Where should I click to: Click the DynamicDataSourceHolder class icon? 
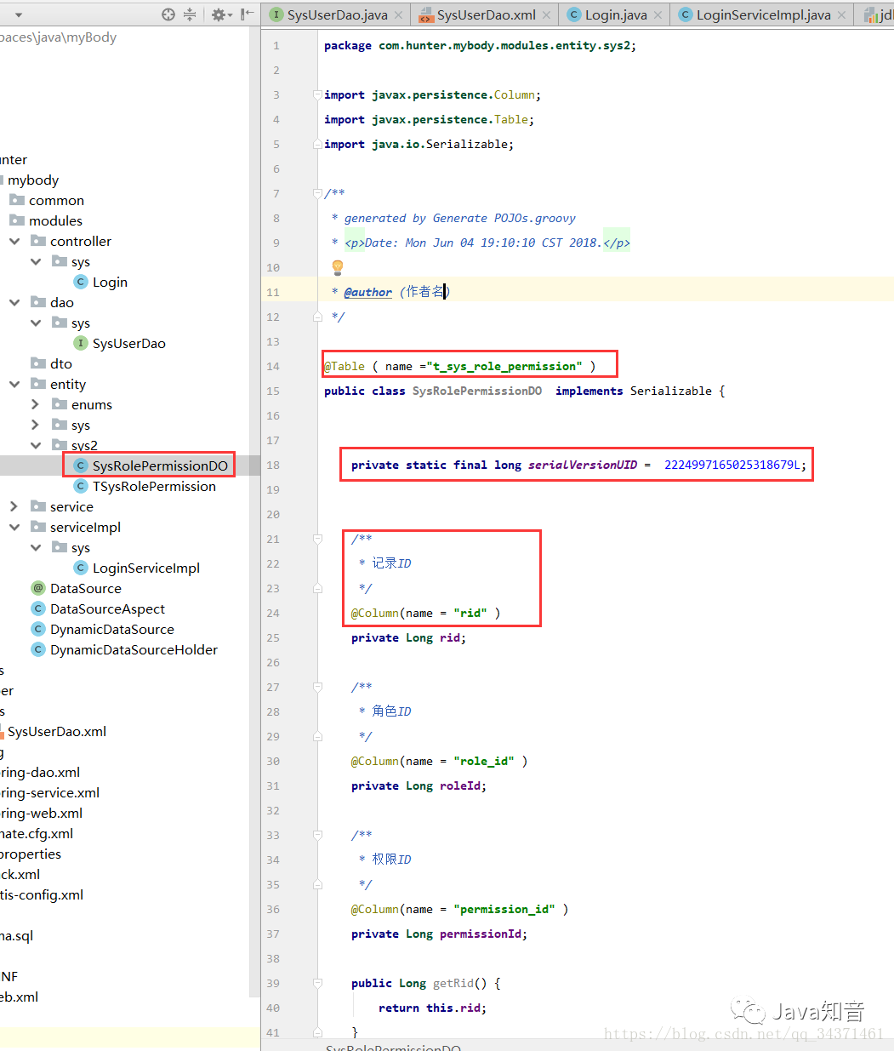(38, 649)
